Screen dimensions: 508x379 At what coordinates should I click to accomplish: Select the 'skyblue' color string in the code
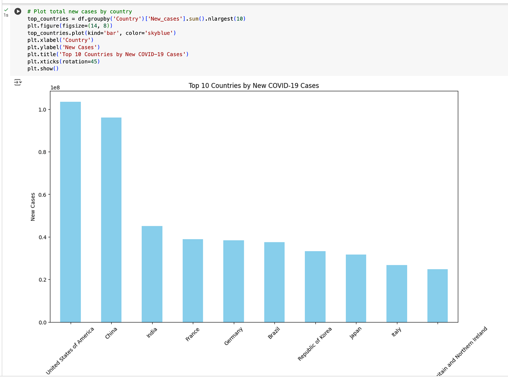tap(160, 33)
